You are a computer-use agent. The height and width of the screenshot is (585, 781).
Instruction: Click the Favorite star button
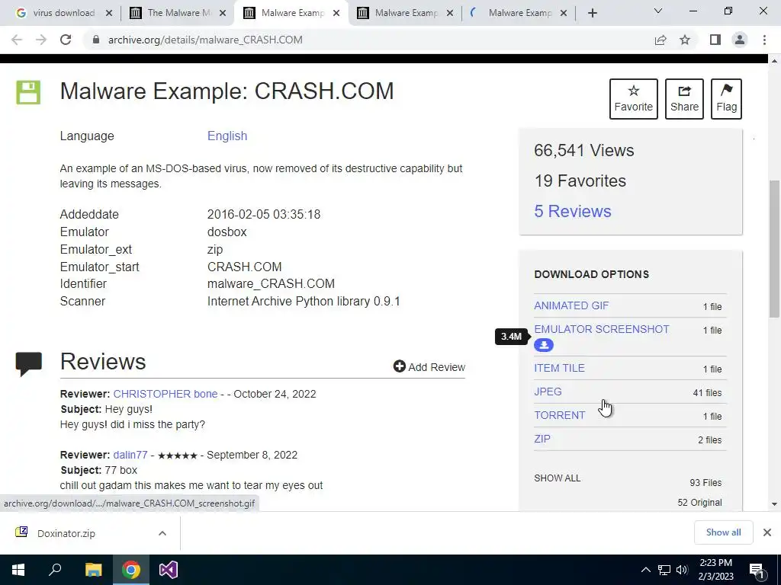coord(634,99)
